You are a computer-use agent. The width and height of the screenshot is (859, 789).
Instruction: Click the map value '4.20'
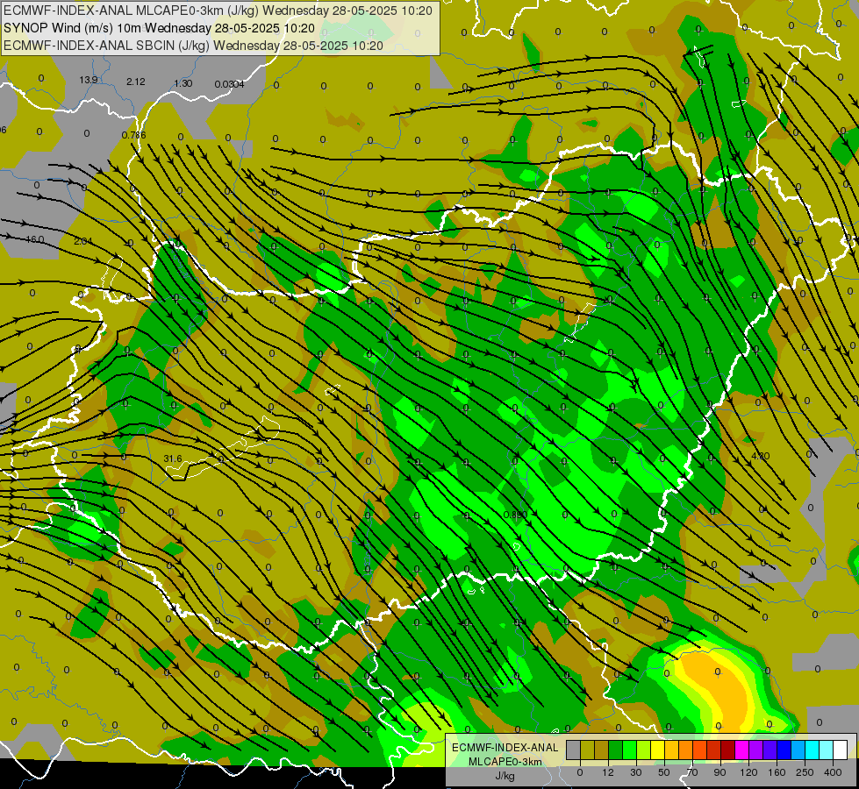761,456
